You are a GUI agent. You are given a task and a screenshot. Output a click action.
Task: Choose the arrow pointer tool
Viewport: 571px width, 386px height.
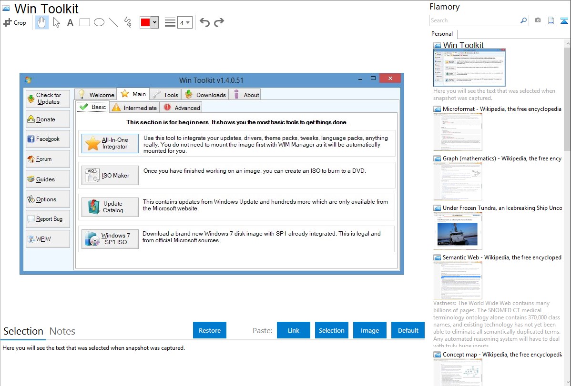tap(56, 22)
